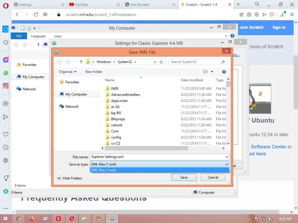Open Messenger in Opera sidebar
This screenshot has width=298, height=223.
[6, 60]
